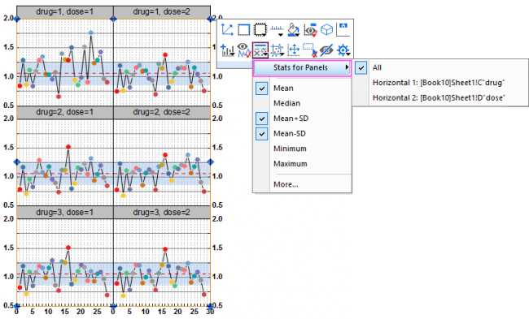Screen dimensions: 529x319
Task: Open the axis tick marks dropdown
Action: (277, 30)
